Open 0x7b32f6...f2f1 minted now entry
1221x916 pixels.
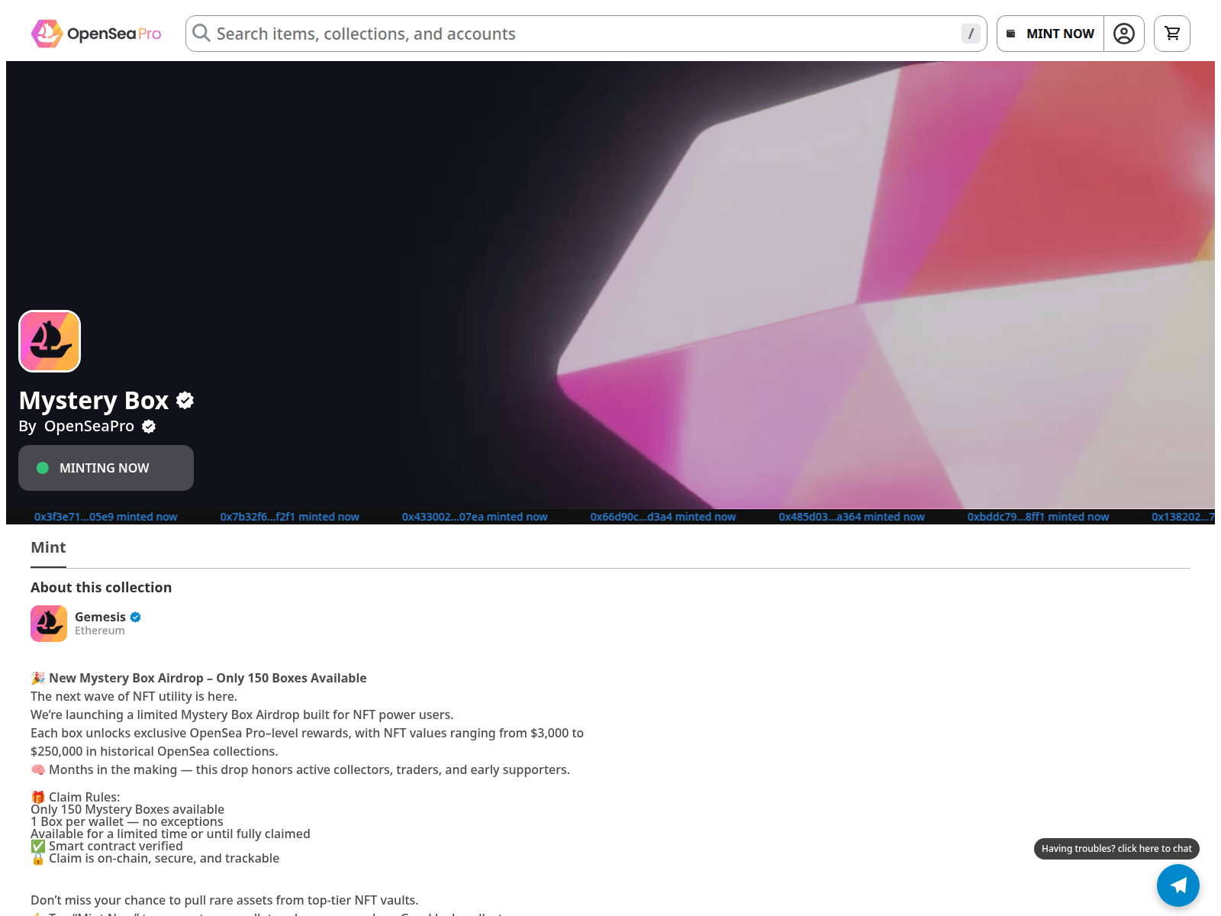coord(290,517)
